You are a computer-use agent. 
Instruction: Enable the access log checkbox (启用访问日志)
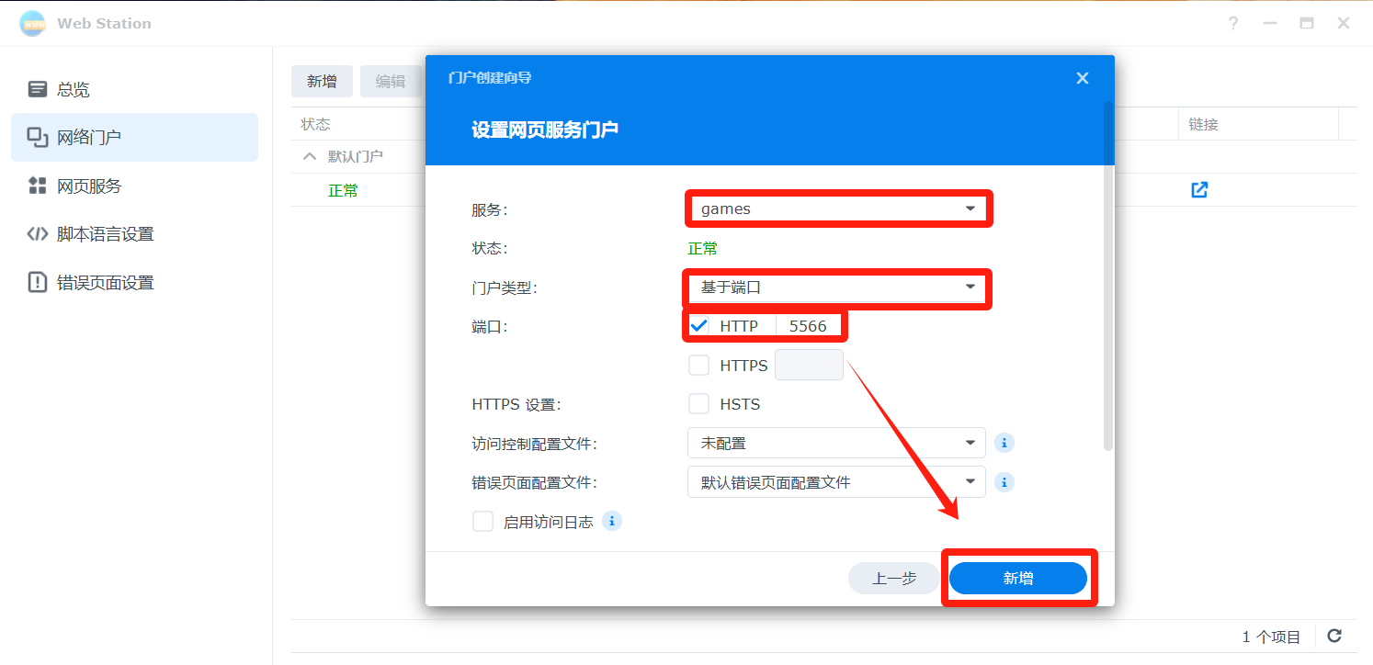click(482, 522)
